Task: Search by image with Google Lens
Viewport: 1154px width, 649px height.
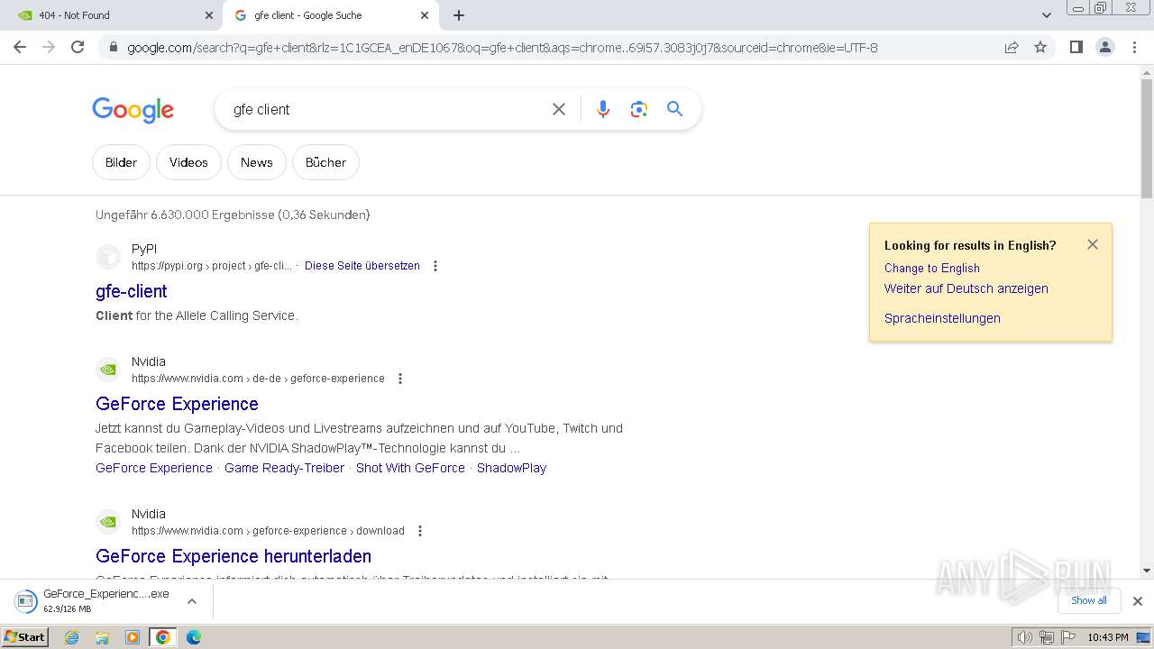Action: coord(639,109)
